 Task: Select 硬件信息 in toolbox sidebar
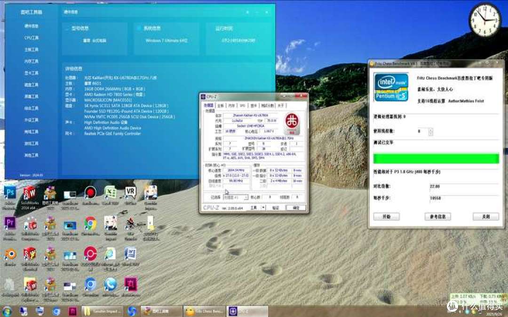pos(32,26)
